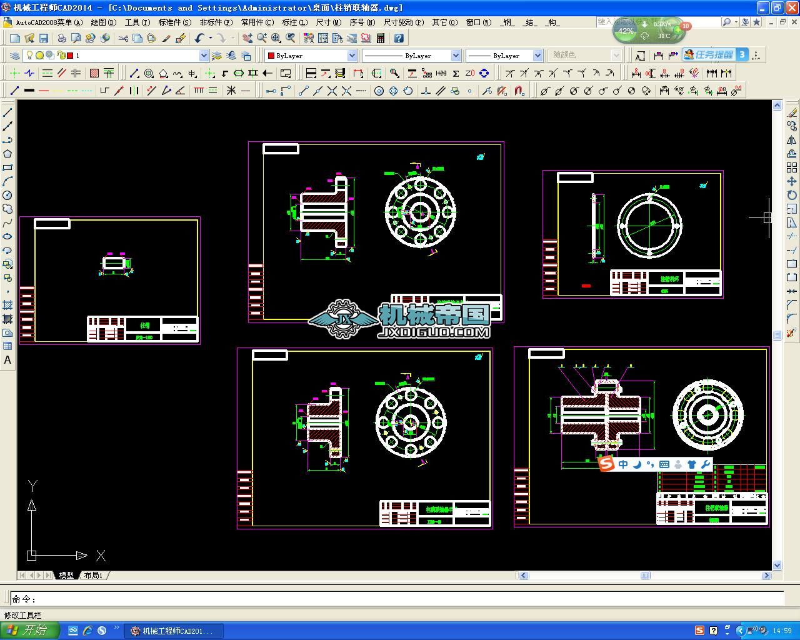Open the calculator tool icon
The image size is (800, 640).
380,38
